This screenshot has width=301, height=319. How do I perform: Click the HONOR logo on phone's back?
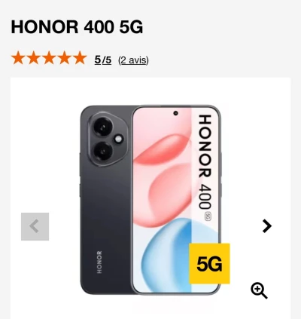click(x=99, y=262)
